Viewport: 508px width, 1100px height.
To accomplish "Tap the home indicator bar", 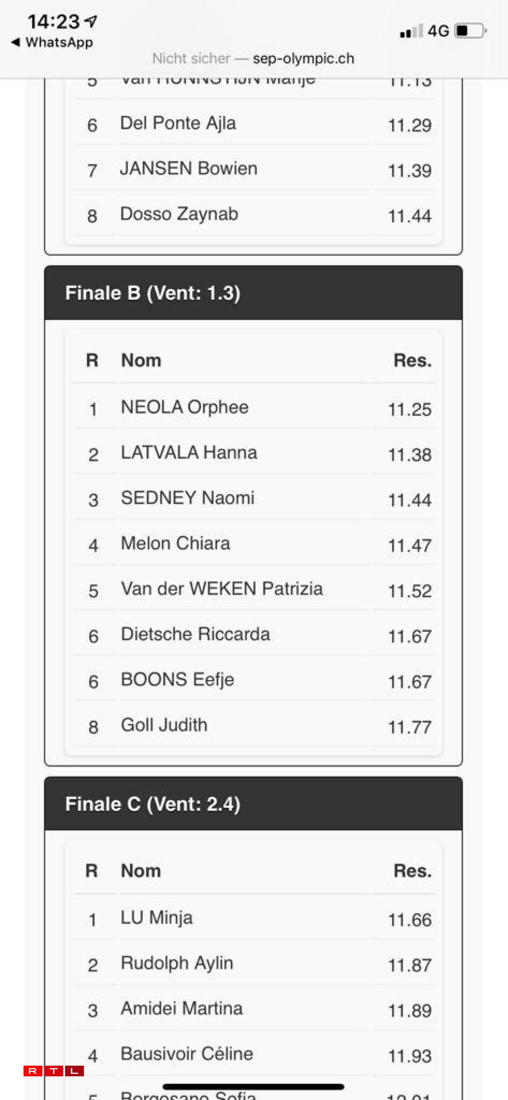I will (253, 1087).
